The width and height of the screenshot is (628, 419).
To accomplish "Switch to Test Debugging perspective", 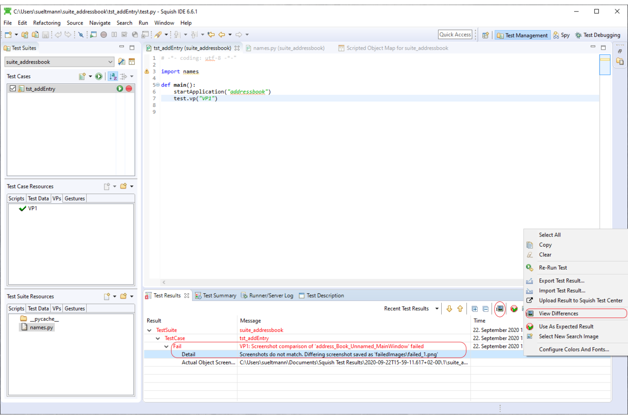I will coord(597,35).
